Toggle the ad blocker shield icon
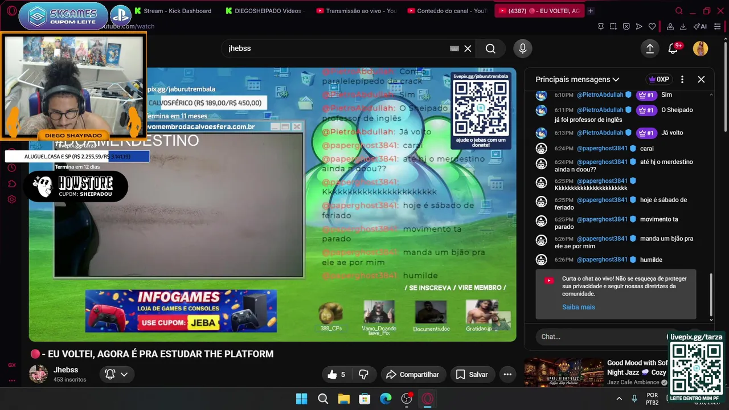The image size is (729, 410). (x=626, y=26)
